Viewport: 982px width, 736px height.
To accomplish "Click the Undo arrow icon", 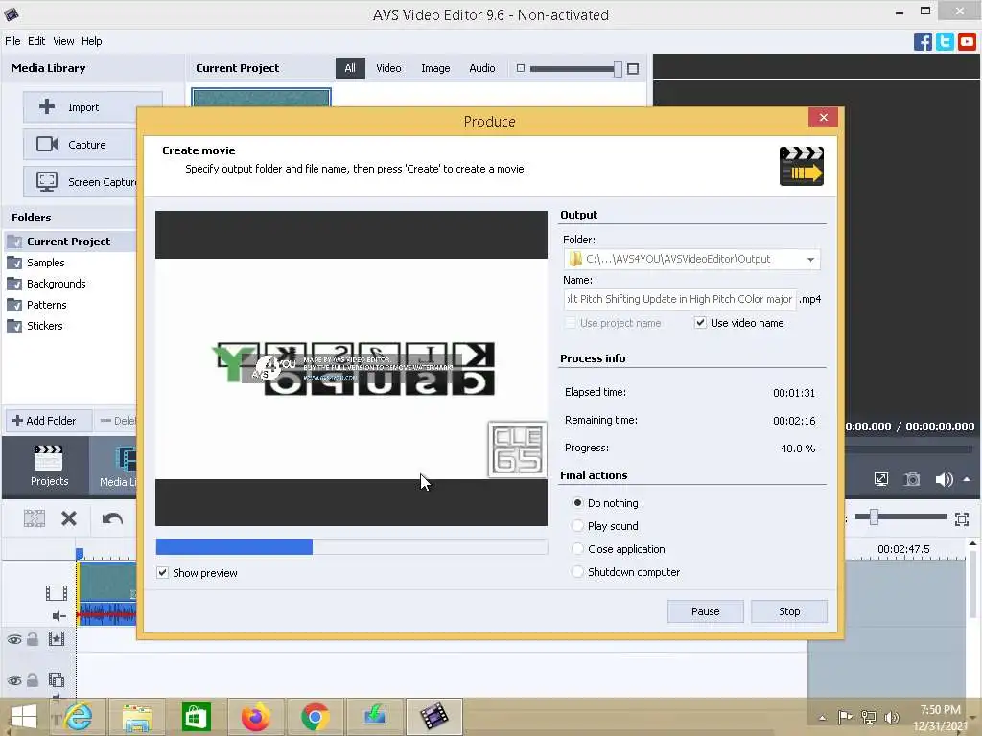I will (112, 518).
